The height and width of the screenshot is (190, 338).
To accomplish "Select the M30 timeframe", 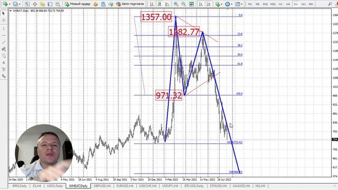I will (x=273, y=4).
